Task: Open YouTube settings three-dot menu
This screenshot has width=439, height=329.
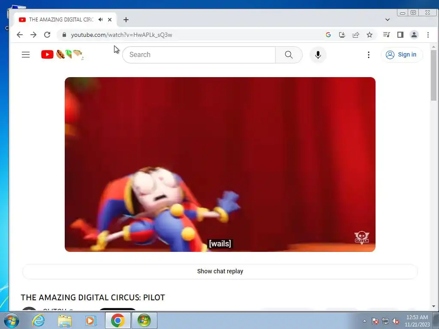Action: pyautogui.click(x=368, y=54)
